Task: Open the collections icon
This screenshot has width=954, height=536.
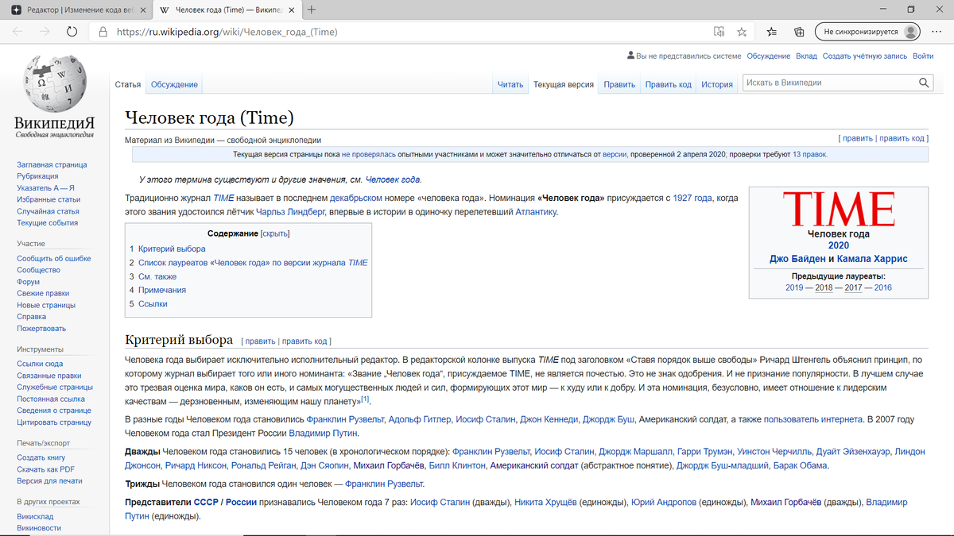Action: pos(799,32)
